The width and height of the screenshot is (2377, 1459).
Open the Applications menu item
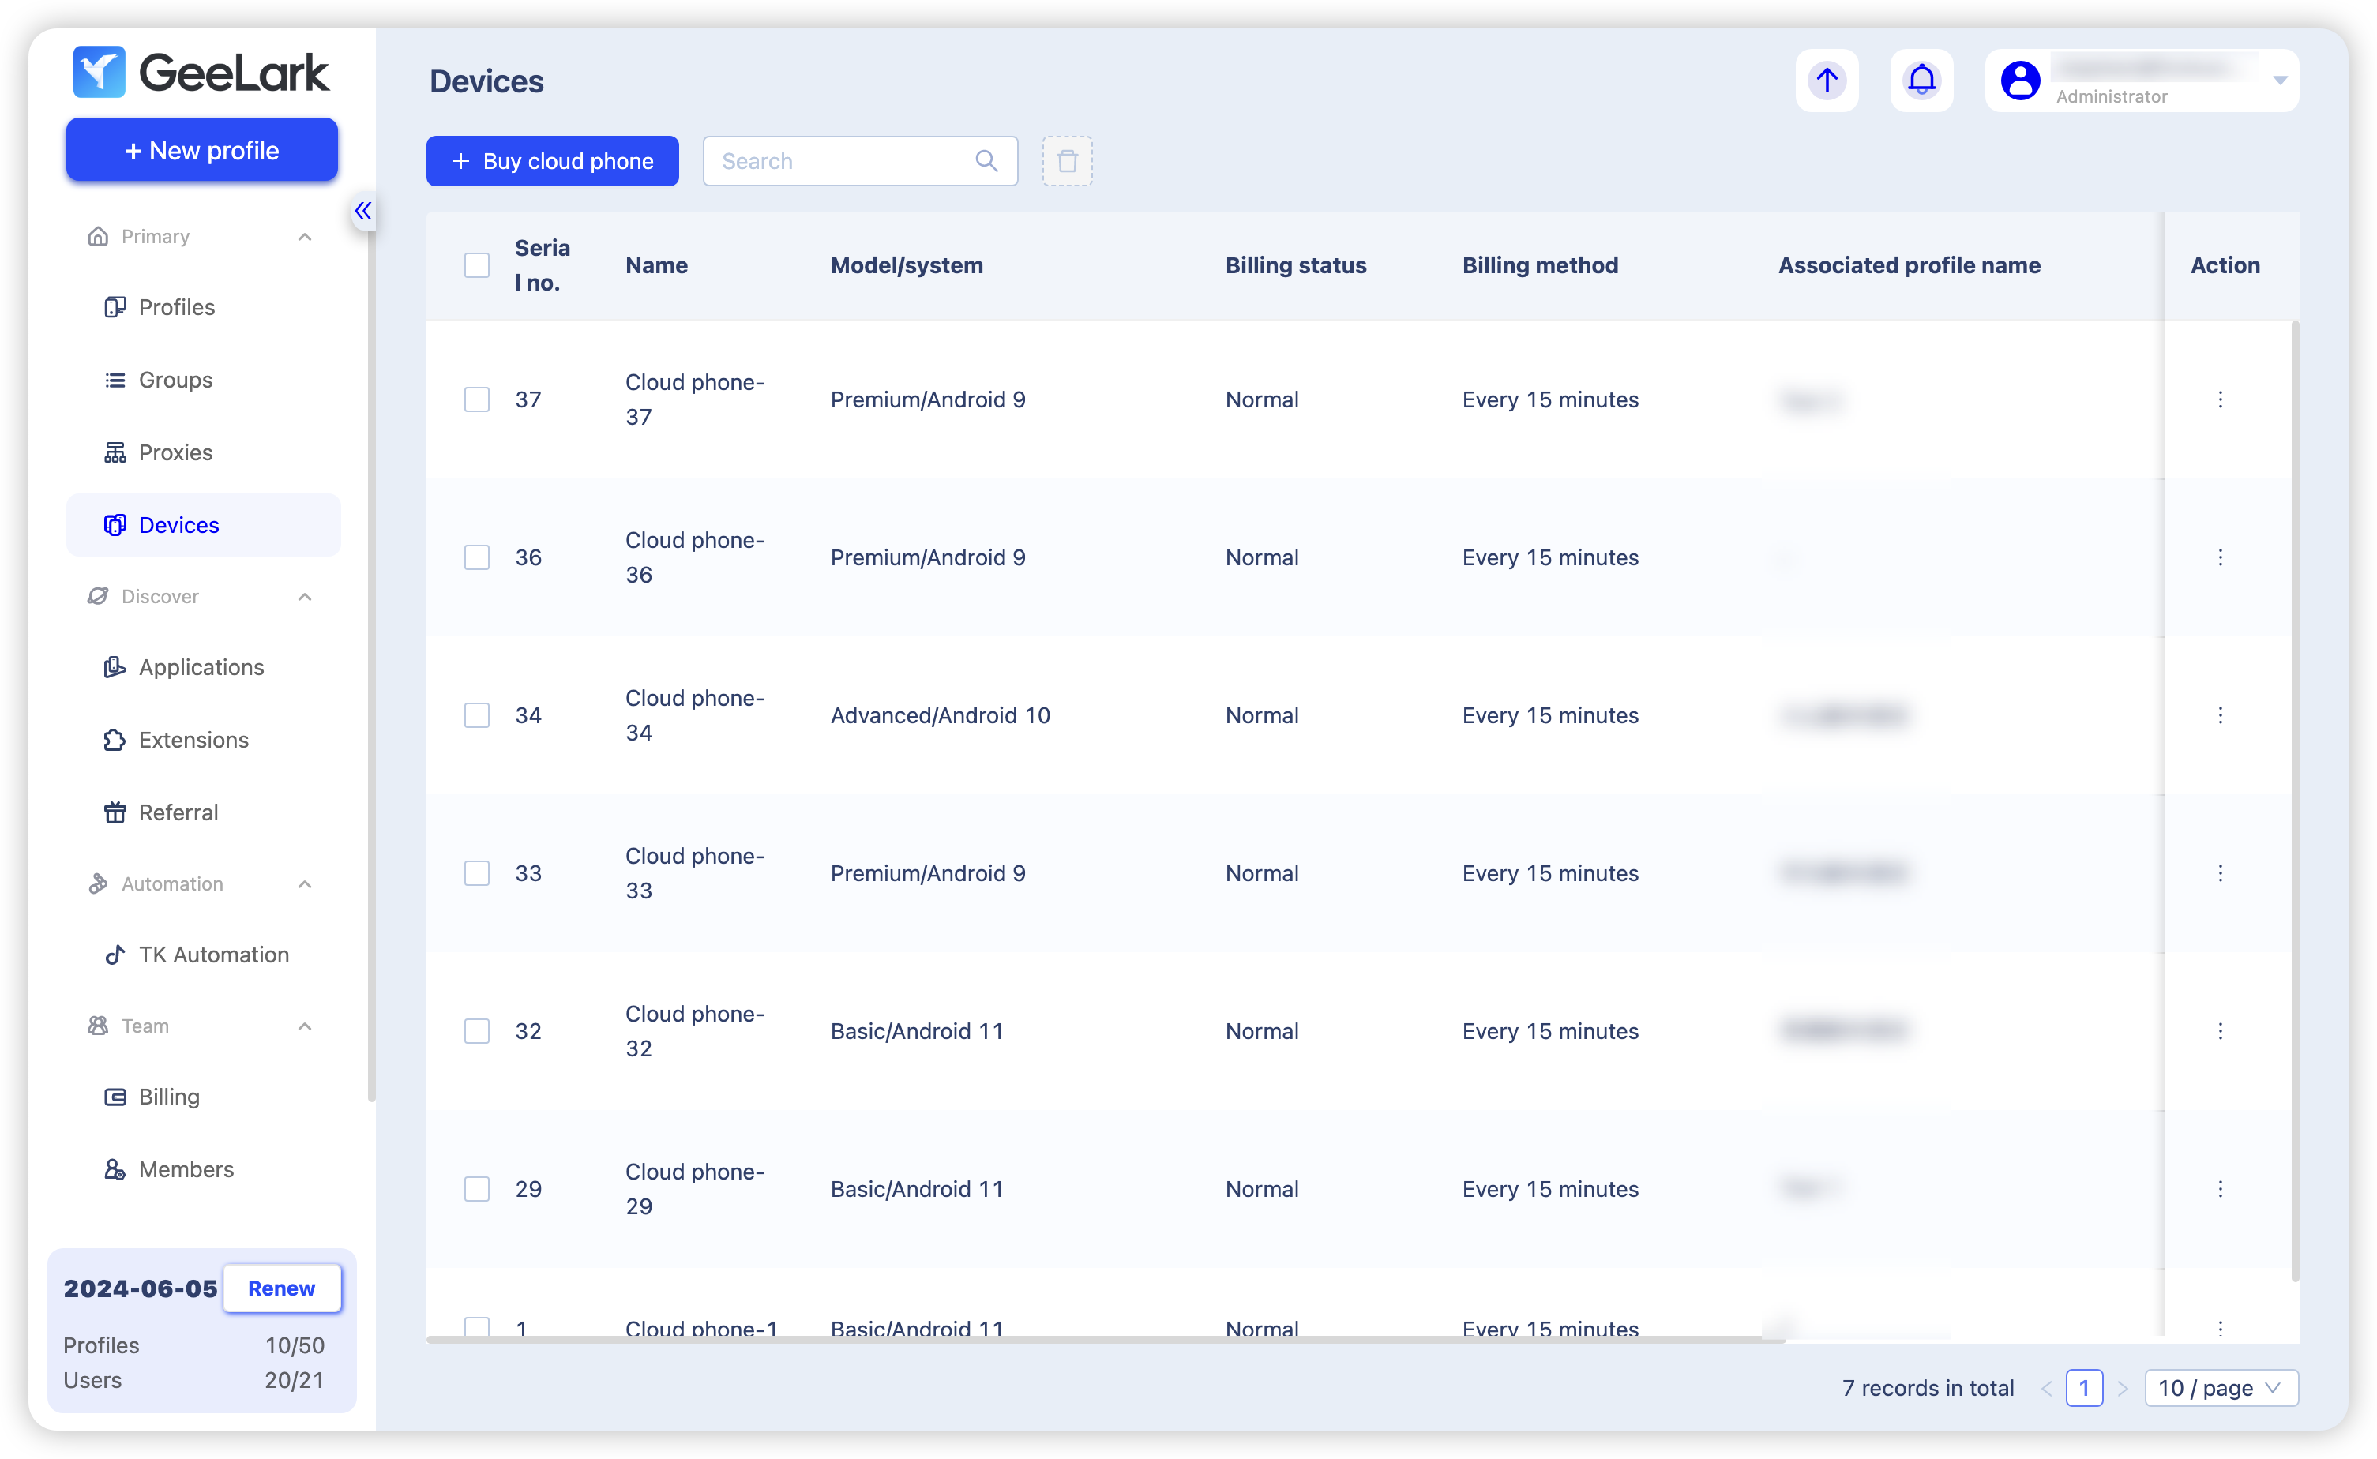[203, 668]
